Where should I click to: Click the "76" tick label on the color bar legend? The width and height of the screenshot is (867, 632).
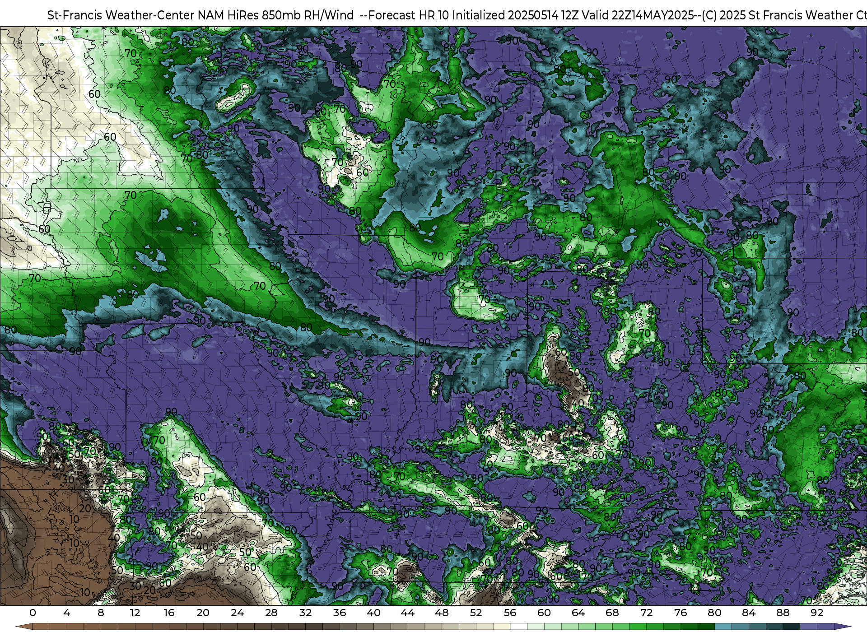click(x=681, y=613)
